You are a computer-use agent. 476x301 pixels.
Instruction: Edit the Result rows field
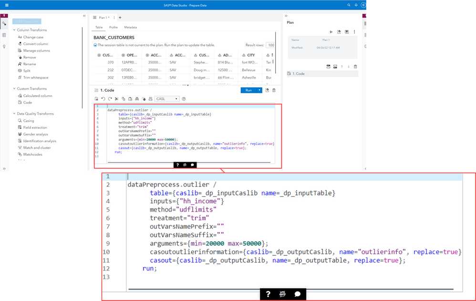pyautogui.click(x=270, y=45)
